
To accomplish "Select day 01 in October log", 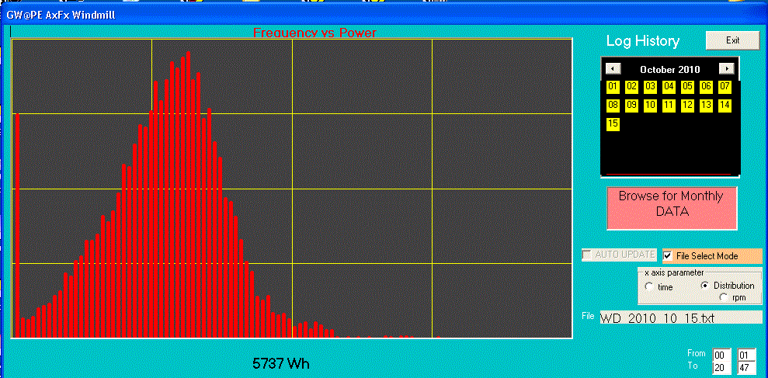I will point(613,86).
